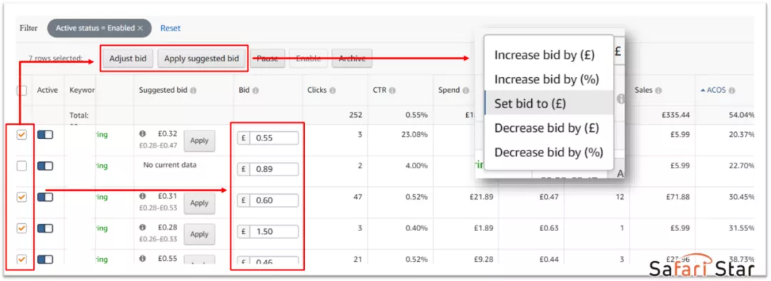Screen dimensions: 771x281
Task: Uncheck the checkbox in the £0.55 bid row
Action: click(21, 135)
